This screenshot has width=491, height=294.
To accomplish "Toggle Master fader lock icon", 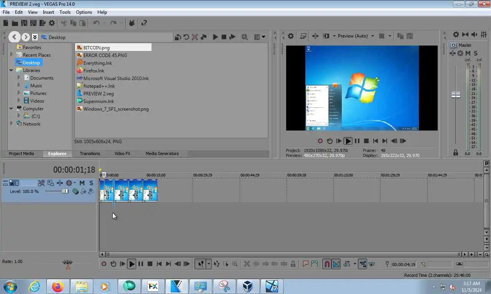I will 456,153.
